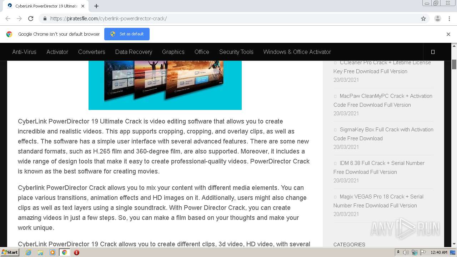The image size is (457, 257).
Task: Click the Set as default button
Action: pos(127,34)
